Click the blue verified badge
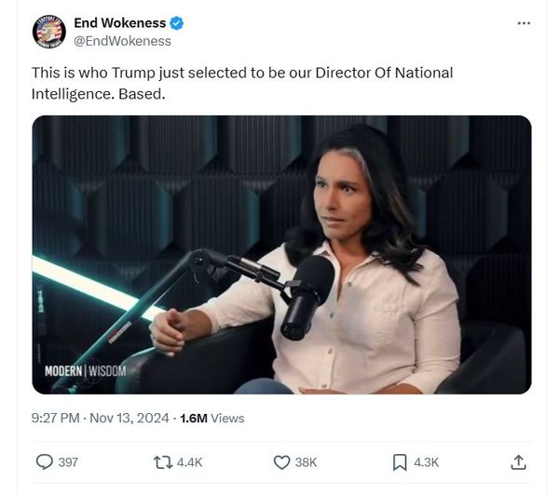The image size is (559, 494). [x=176, y=23]
